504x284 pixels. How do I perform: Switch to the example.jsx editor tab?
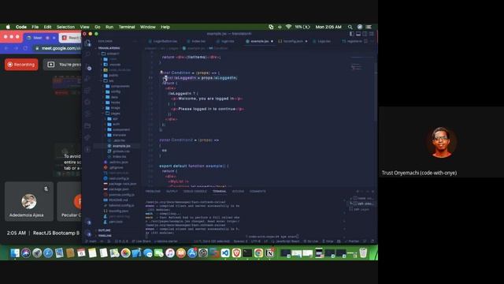pyautogui.click(x=260, y=41)
